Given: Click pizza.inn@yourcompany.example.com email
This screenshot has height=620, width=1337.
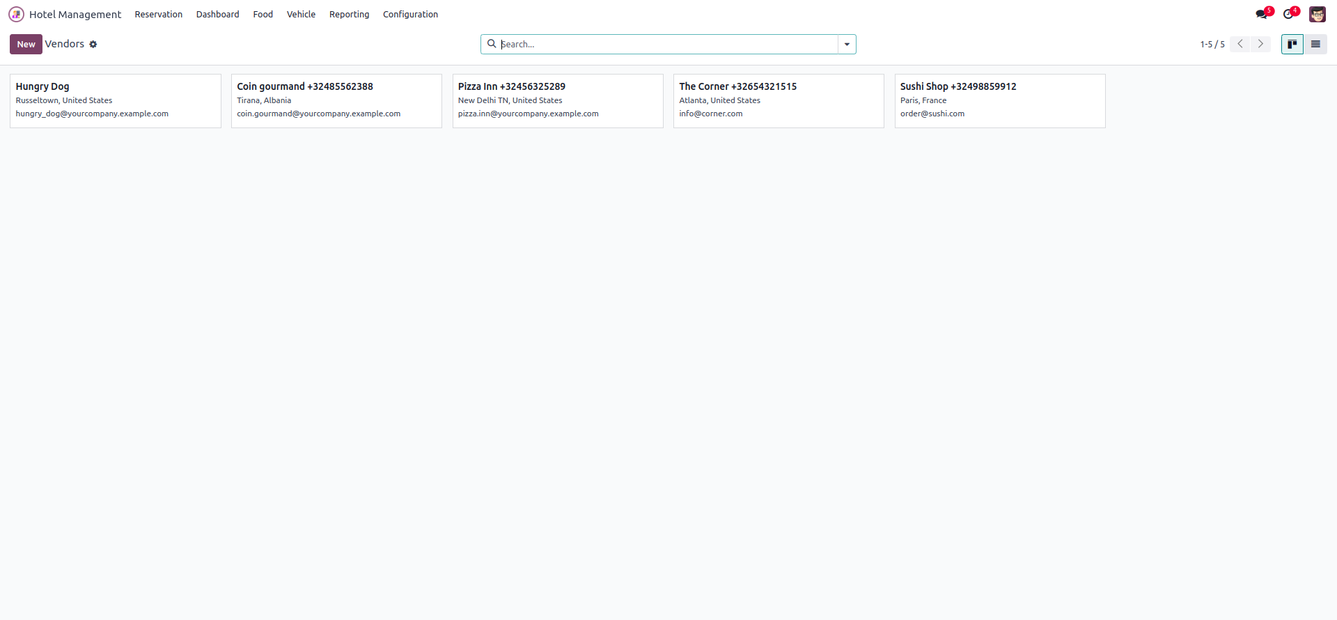Looking at the screenshot, I should [x=529, y=114].
